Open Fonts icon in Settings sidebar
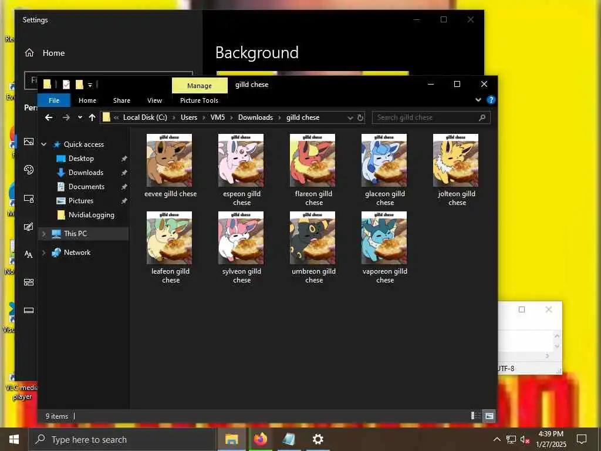601x451 pixels. tap(29, 254)
